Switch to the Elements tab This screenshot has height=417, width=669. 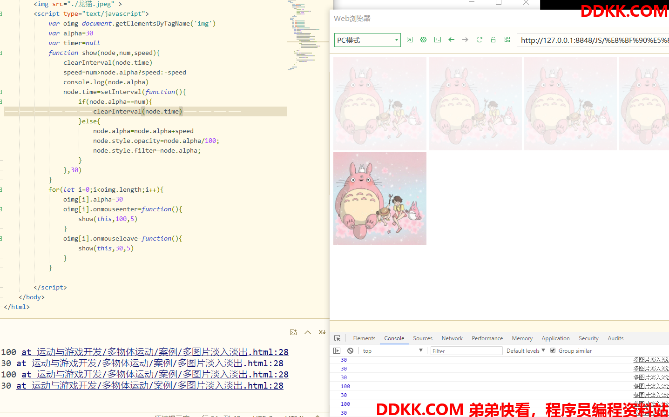[364, 338]
